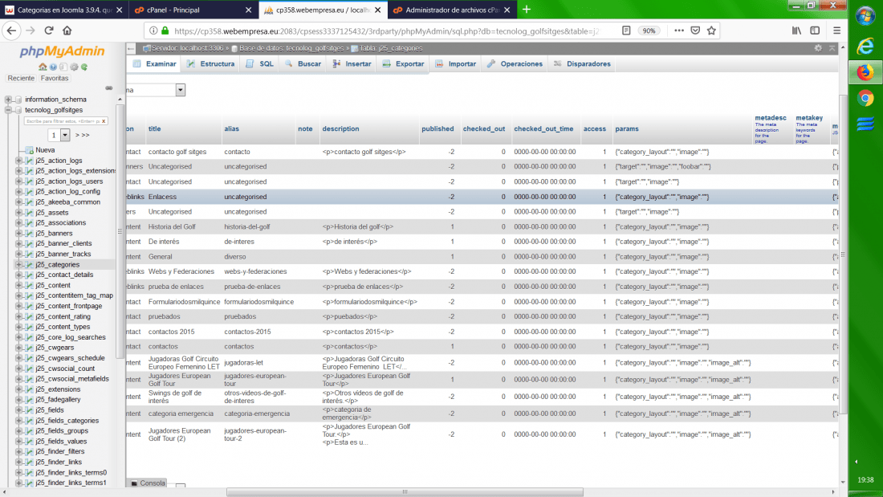Click green reload navigation panel icon
Screen dimensions: 883x497
tap(84, 67)
